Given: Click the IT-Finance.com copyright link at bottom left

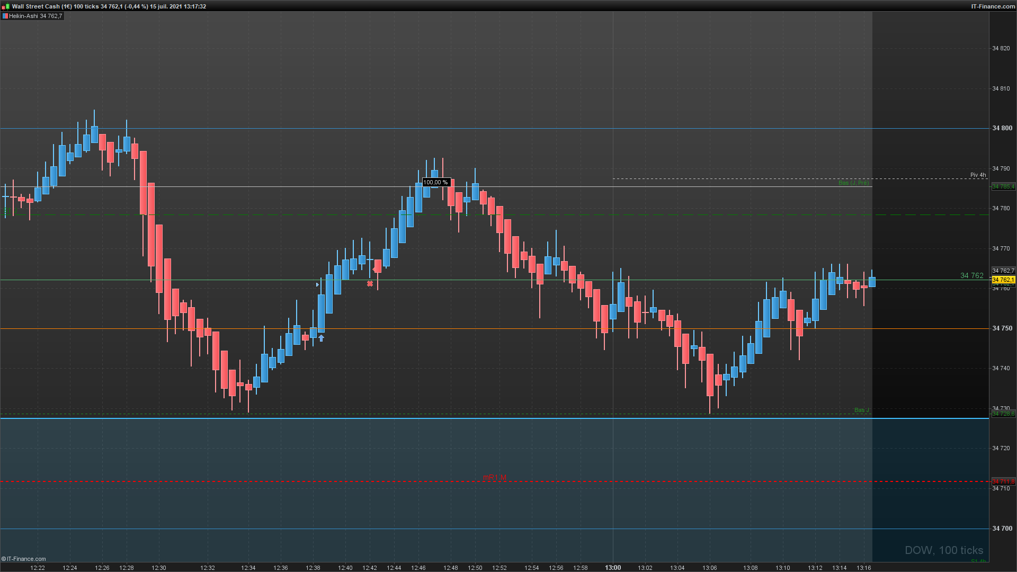Looking at the screenshot, I should point(24,559).
